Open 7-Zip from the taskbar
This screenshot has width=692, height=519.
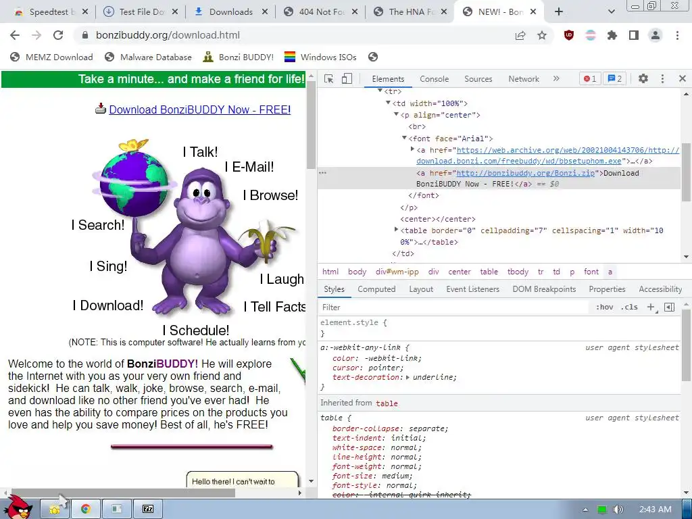tap(148, 509)
